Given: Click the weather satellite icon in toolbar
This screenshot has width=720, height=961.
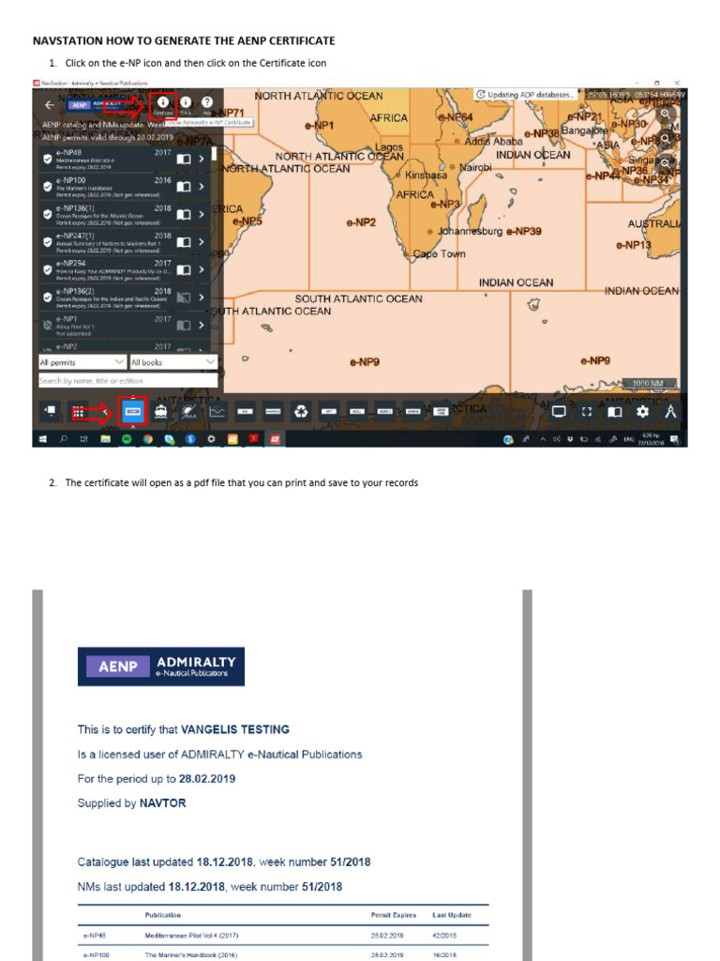Looking at the screenshot, I should pos(188,411).
